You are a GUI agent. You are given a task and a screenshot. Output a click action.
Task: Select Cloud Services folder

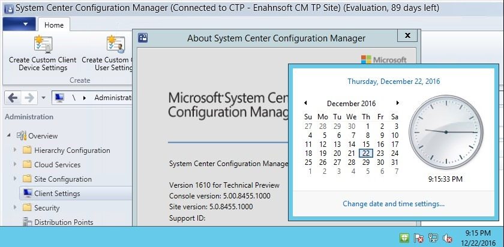pos(57,165)
